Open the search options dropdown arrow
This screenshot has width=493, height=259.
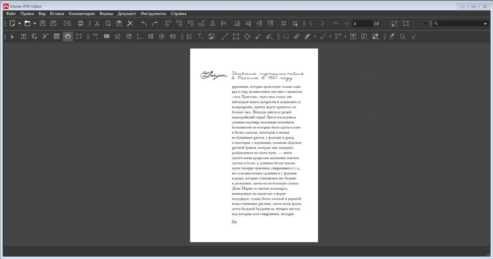485,24
